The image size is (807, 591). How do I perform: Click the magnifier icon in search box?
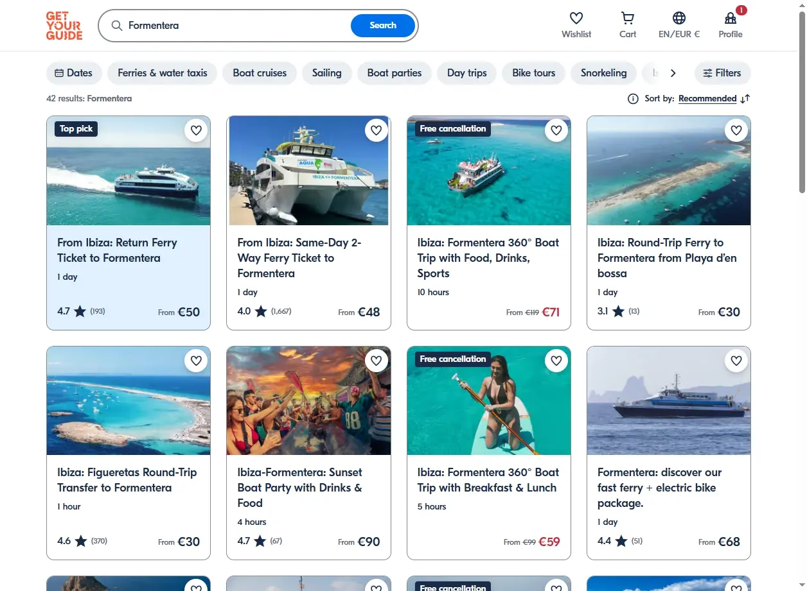click(x=116, y=26)
